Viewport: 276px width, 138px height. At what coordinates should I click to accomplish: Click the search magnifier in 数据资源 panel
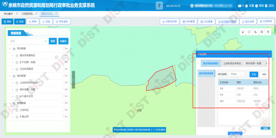[45, 41]
